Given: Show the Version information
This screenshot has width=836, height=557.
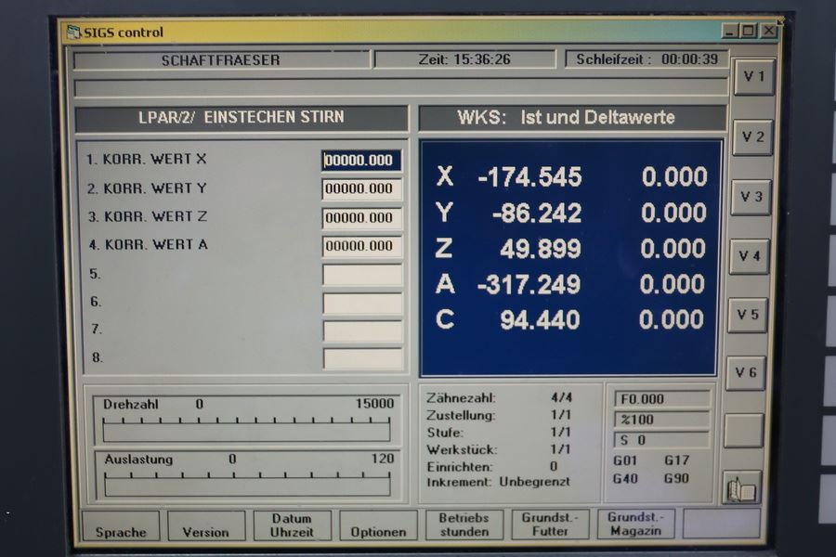Looking at the screenshot, I should pyautogui.click(x=205, y=525).
